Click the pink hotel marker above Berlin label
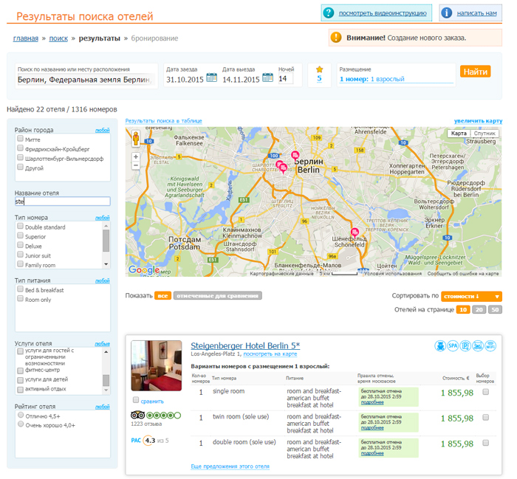This screenshot has width=517, height=479. pyautogui.click(x=295, y=155)
